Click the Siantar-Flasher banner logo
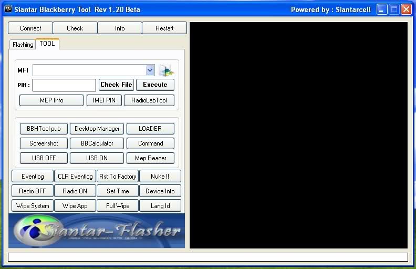 point(97,231)
